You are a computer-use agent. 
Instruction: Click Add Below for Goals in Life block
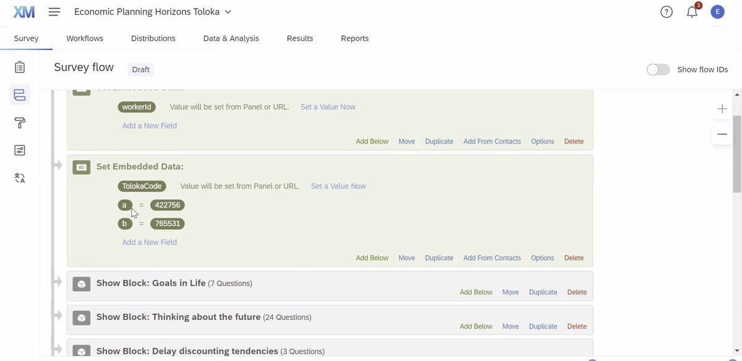point(476,292)
